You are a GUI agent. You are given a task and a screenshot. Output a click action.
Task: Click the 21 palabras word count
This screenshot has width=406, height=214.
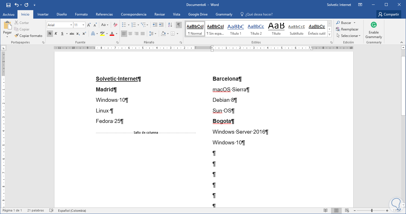pos(36,211)
